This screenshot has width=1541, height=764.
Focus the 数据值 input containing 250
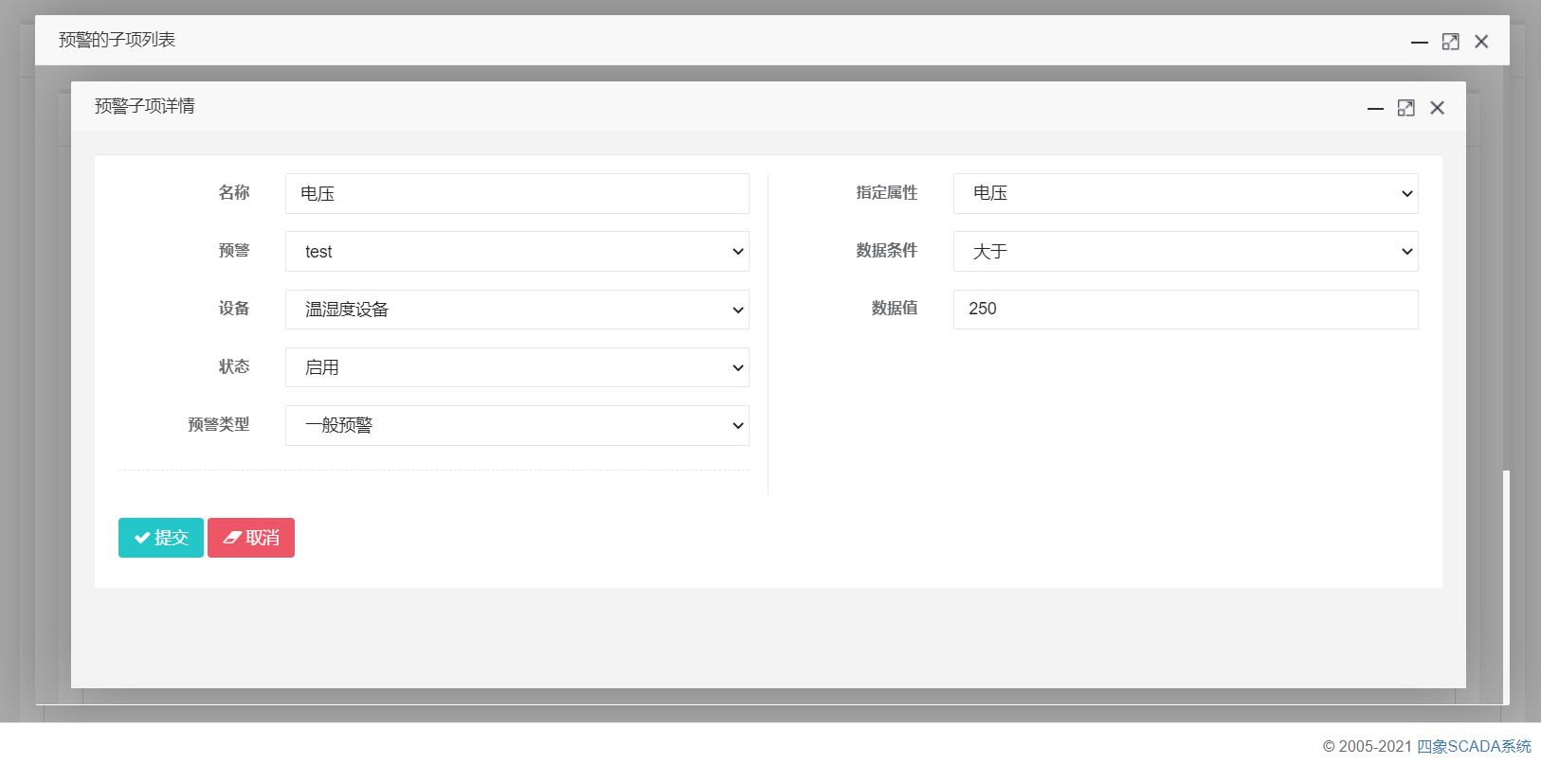(x=1185, y=310)
